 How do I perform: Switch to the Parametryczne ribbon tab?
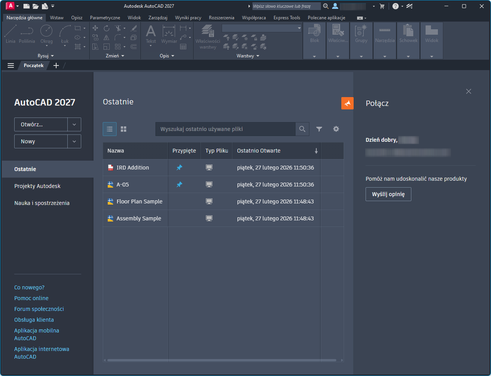105,18
